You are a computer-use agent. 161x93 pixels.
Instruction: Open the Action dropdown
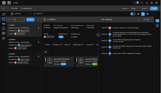click(125, 8)
